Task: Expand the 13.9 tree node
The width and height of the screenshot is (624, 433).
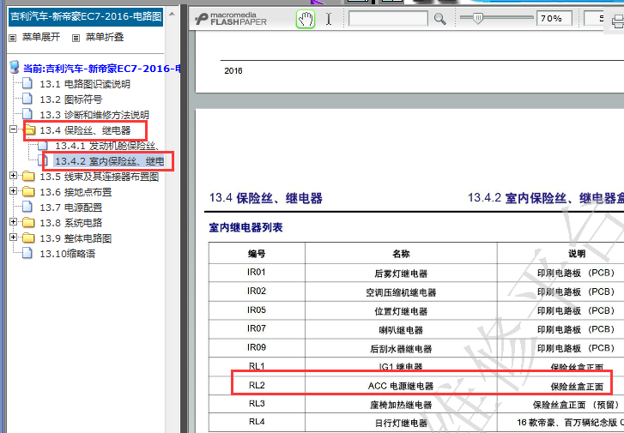Action: pyautogui.click(x=13, y=237)
